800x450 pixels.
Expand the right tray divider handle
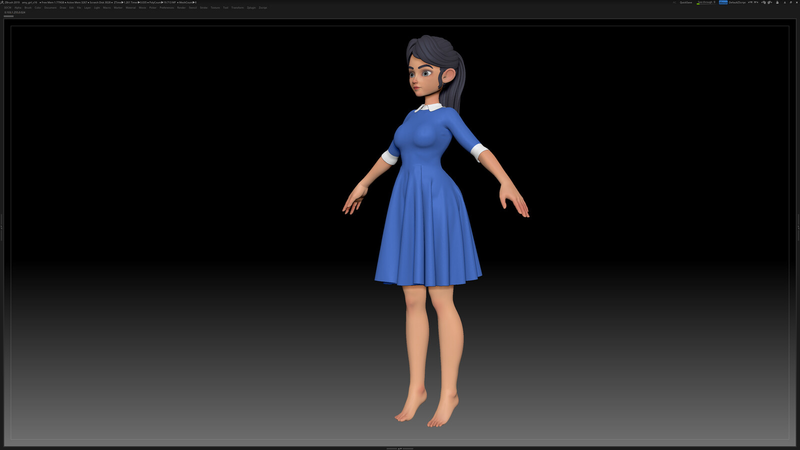[798, 227]
